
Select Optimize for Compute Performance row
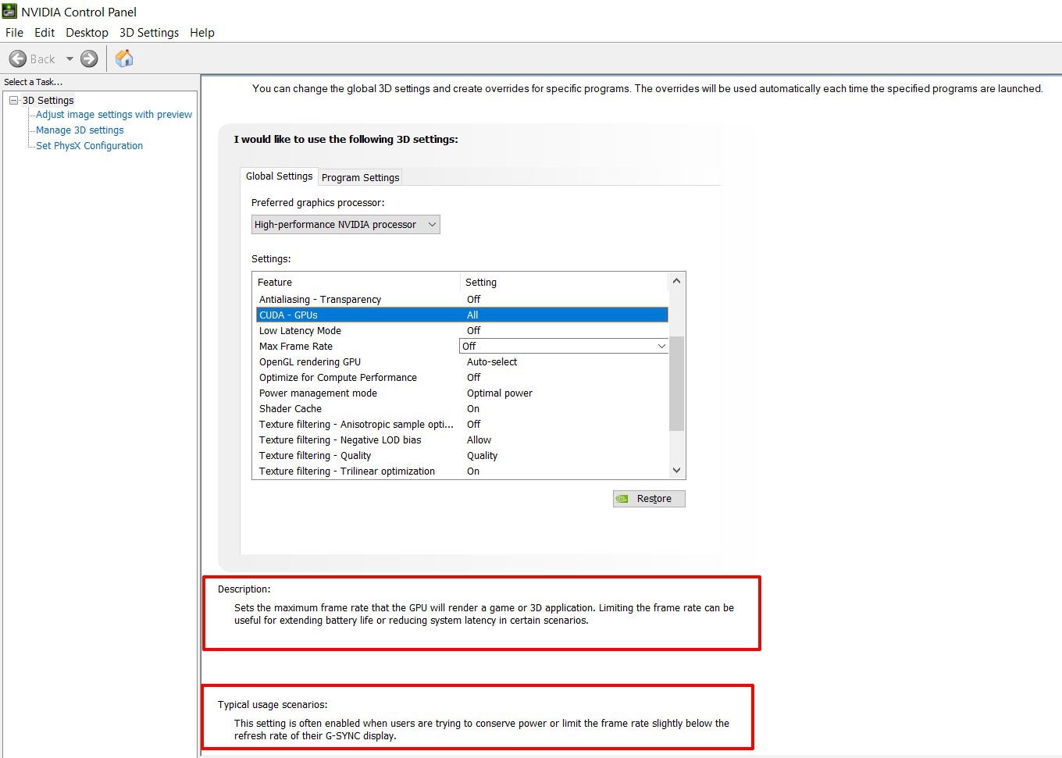tap(462, 378)
